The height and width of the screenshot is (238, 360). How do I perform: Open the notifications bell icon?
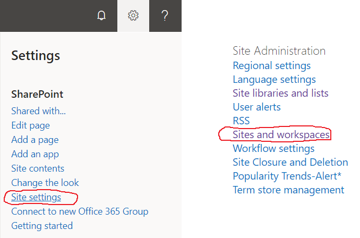pos(101,15)
